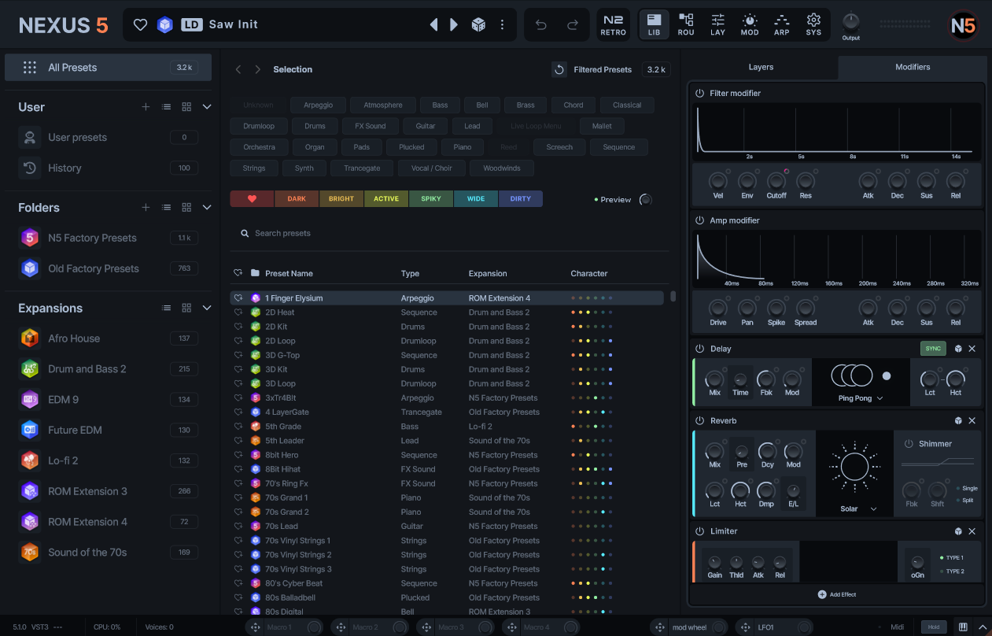The image size is (992, 636).
Task: Open the keyboard icon in bottom bar
Action: click(x=963, y=627)
